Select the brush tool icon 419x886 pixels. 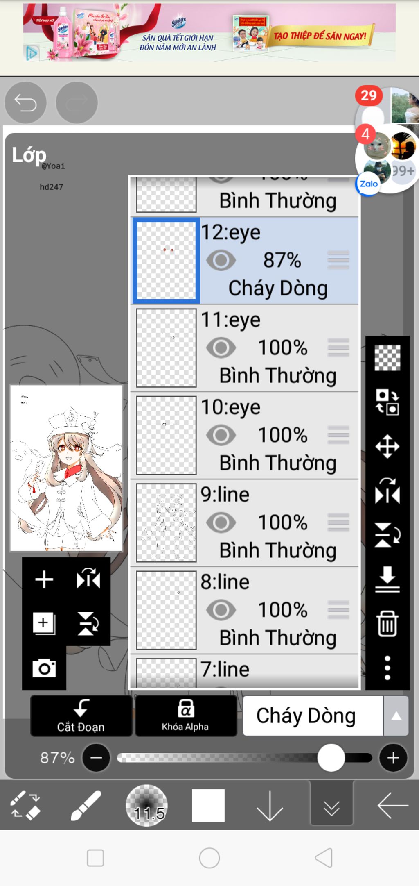(x=86, y=805)
